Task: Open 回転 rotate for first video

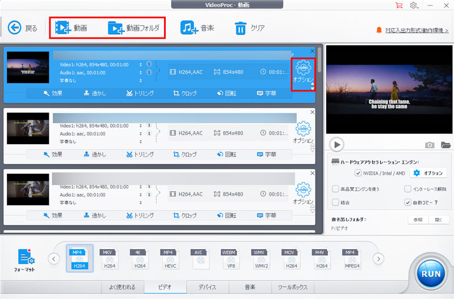Action: pos(226,93)
